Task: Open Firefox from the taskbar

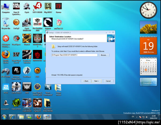Action: pos(38,117)
